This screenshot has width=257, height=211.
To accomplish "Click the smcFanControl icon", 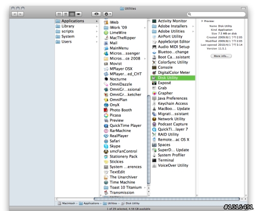I will (106, 151).
